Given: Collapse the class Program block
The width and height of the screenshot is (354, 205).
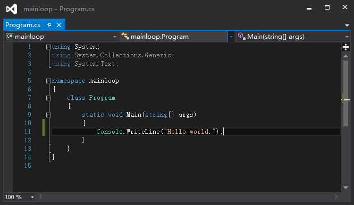Looking at the screenshot, I should (x=48, y=98).
